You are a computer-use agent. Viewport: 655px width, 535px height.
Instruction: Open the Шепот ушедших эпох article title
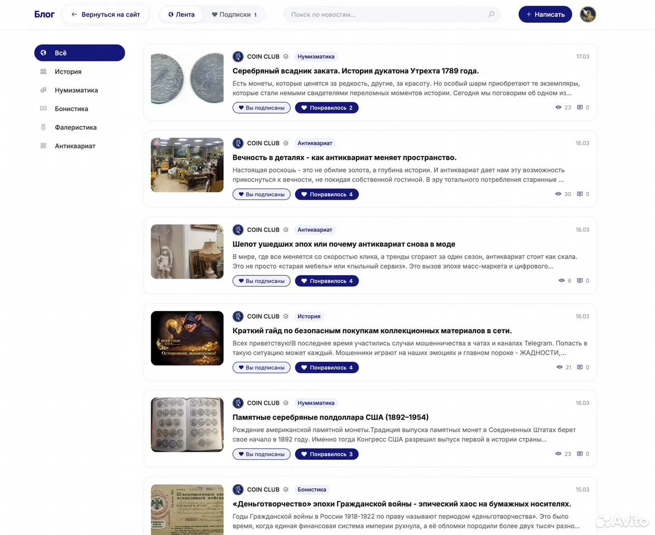(344, 244)
